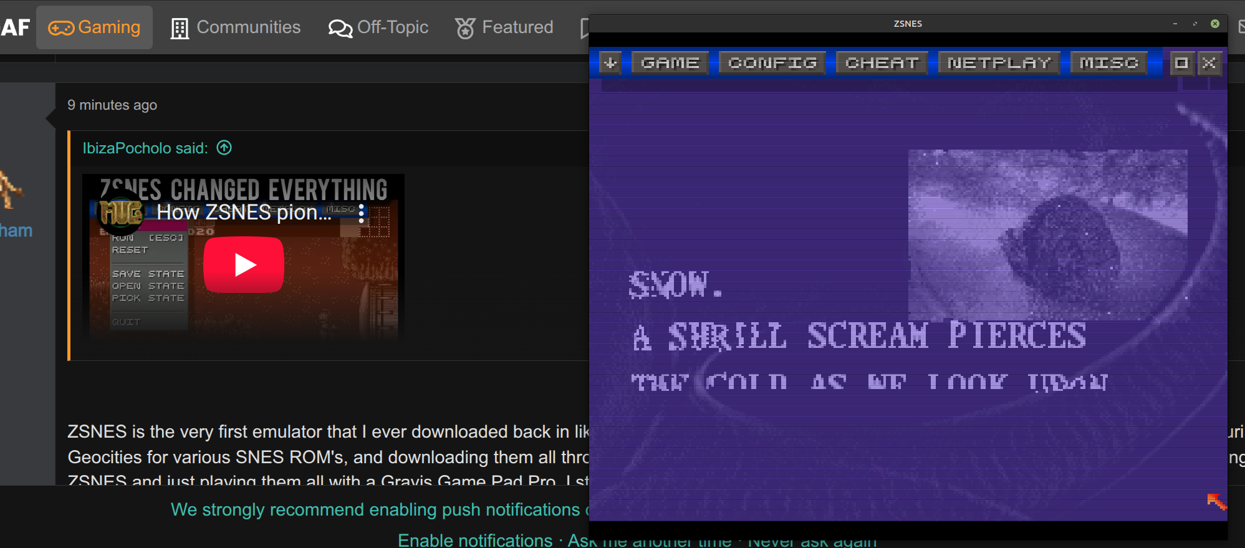1245x548 pixels.
Task: Minimize the ZSNES window from title bar
Action: tap(1175, 24)
